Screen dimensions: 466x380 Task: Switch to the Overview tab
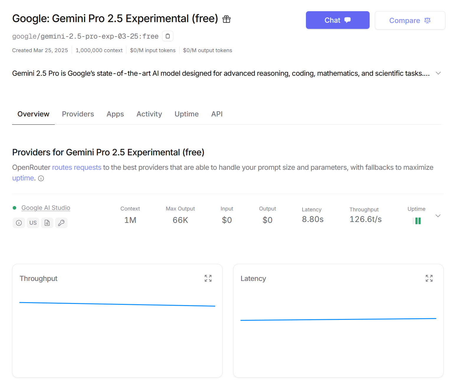(33, 114)
